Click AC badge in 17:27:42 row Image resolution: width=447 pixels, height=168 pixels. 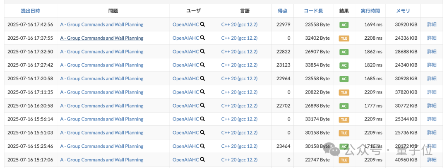pos(344,65)
